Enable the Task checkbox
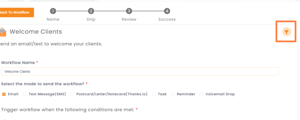 click(x=154, y=94)
